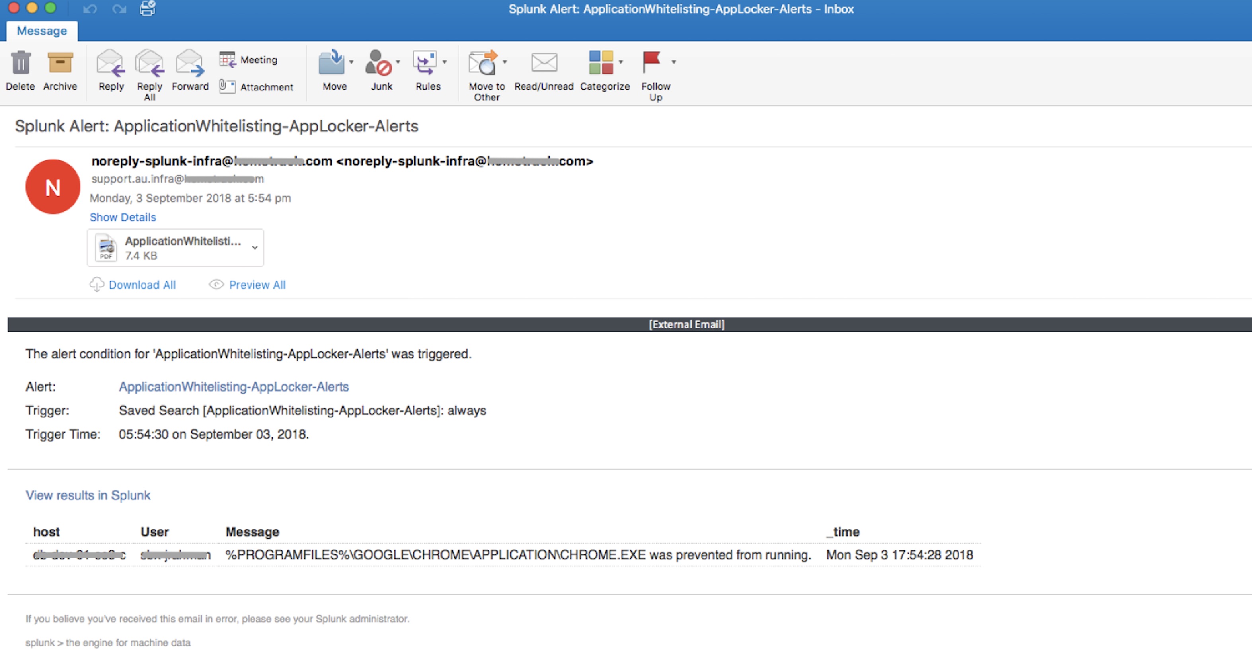Viewport: 1252px width, 667px height.
Task: Open View results in Splunk
Action: coord(88,495)
